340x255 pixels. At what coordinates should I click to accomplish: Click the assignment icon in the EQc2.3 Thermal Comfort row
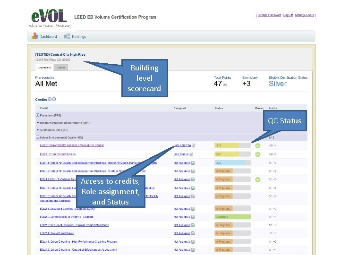tap(193, 225)
